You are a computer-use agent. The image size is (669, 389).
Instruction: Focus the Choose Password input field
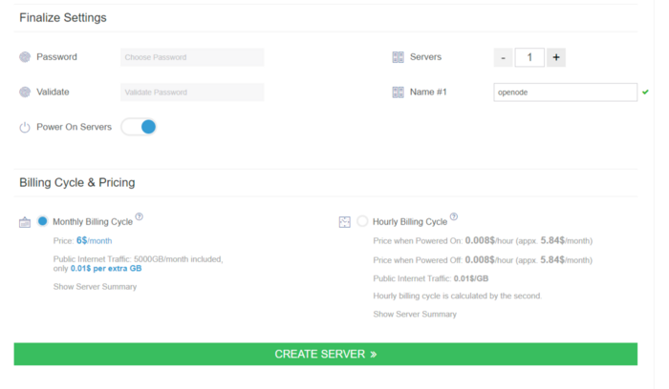pyautogui.click(x=192, y=57)
